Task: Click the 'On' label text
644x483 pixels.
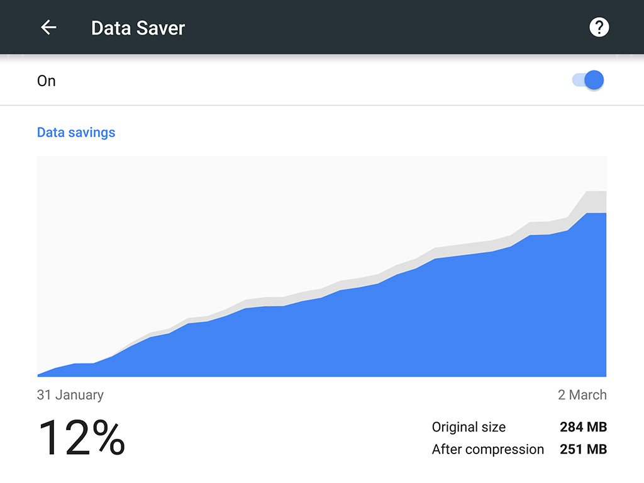Action: click(47, 81)
